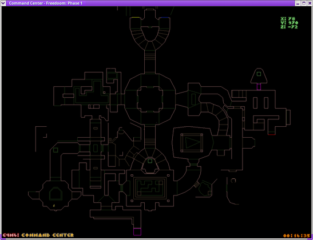The height and width of the screenshot is (240, 313).
Task: Open the window menu icon in title bar
Action: coord(3,3)
